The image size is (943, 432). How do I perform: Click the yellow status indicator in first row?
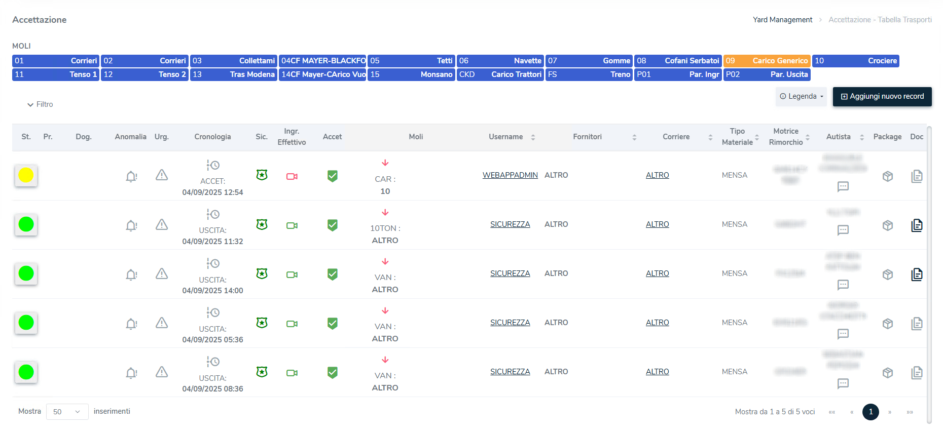[26, 175]
